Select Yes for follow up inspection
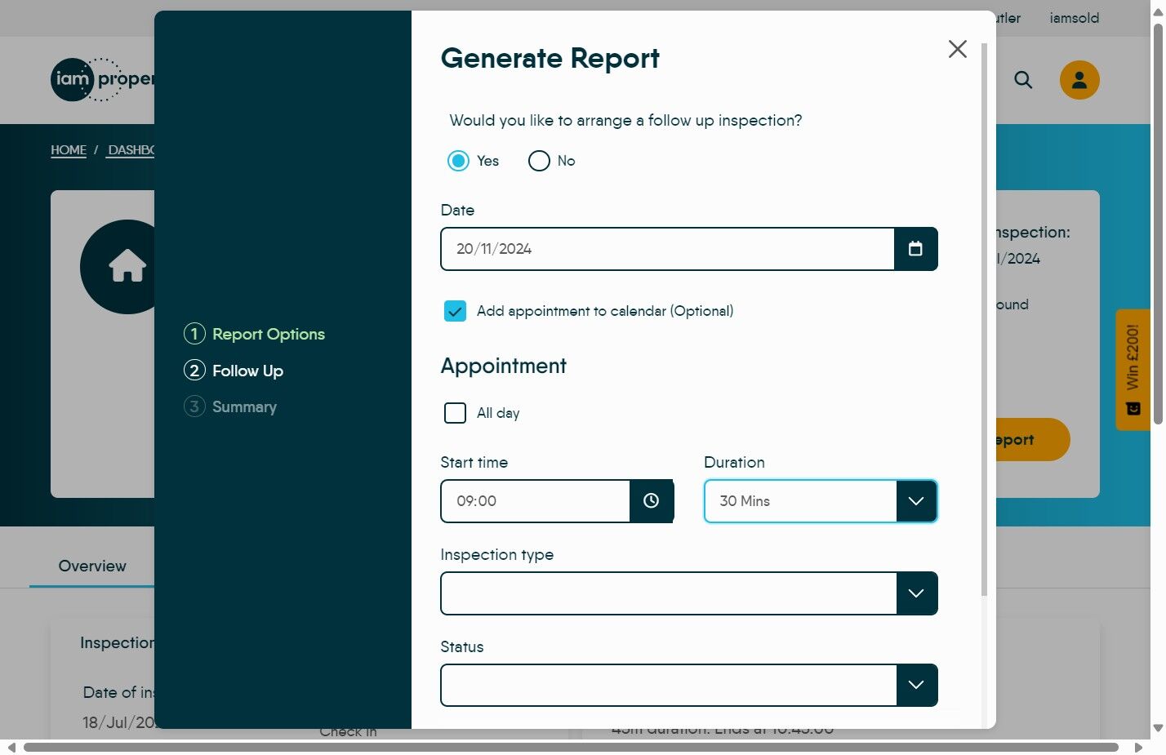Screen dimensions: 1166x755 click(459, 161)
